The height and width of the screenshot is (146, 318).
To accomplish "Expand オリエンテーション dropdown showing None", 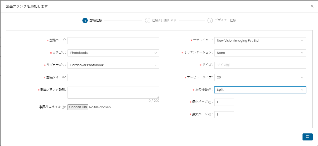I will point(260,53).
